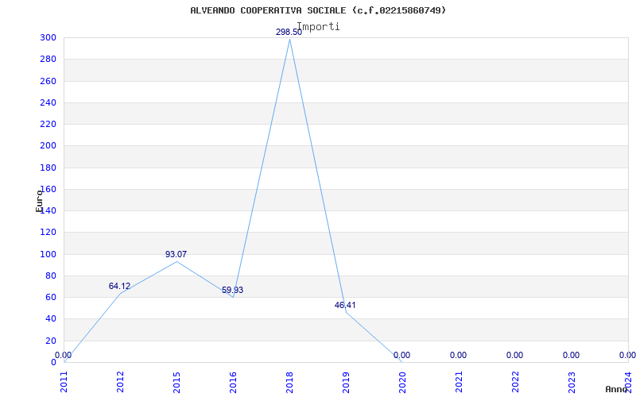Click the Anno x-axis title

tap(617, 389)
